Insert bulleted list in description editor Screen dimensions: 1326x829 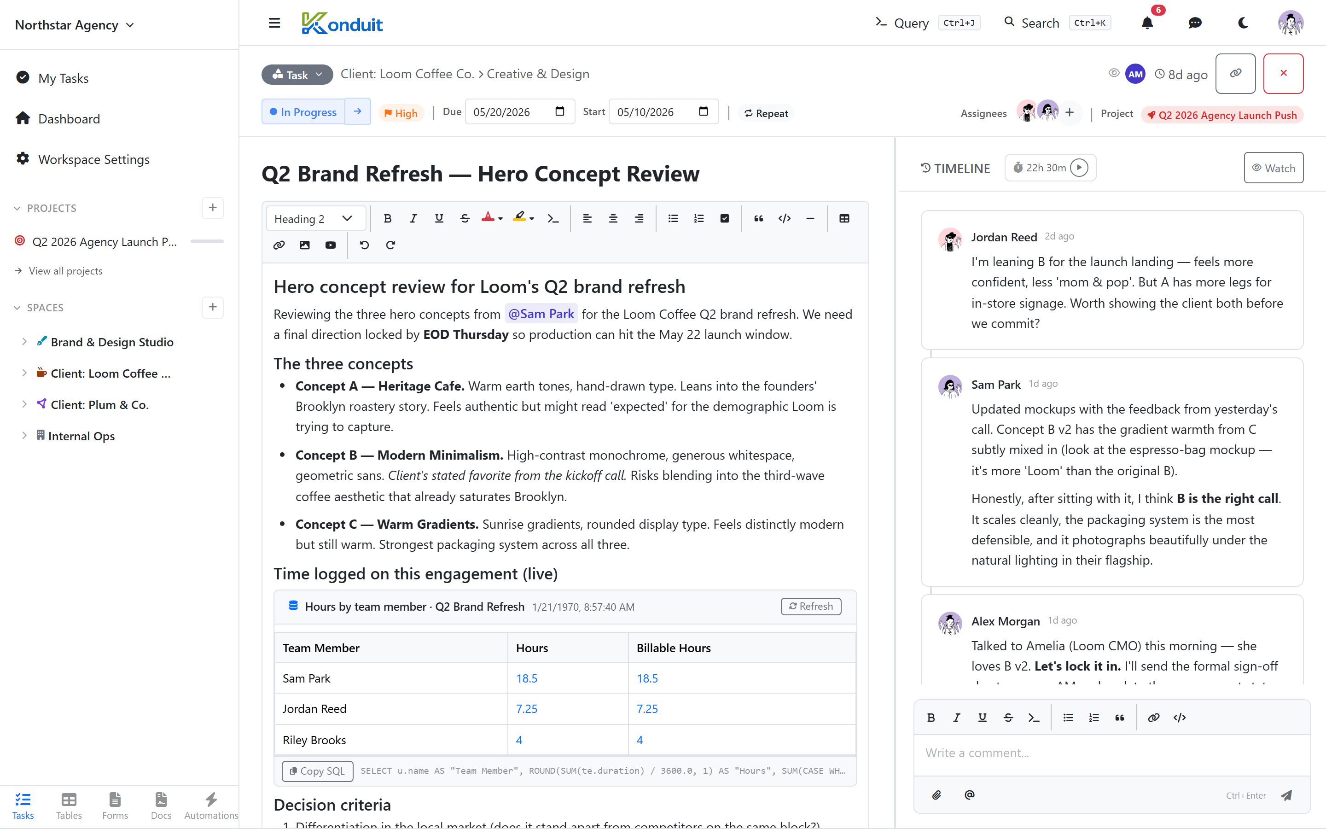click(x=673, y=218)
